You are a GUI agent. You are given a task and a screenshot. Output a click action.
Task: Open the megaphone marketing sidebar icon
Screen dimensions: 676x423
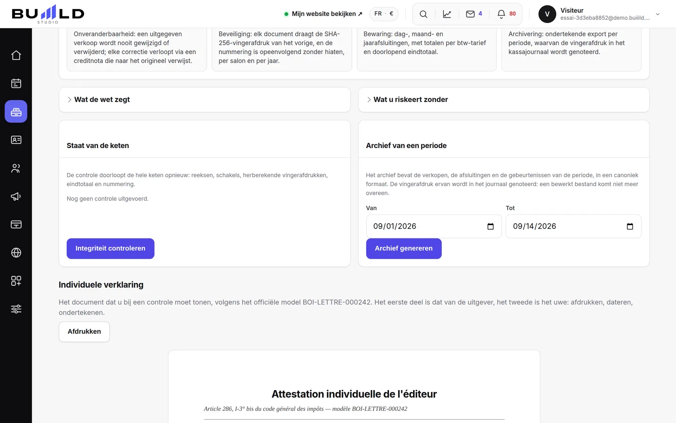click(x=16, y=196)
